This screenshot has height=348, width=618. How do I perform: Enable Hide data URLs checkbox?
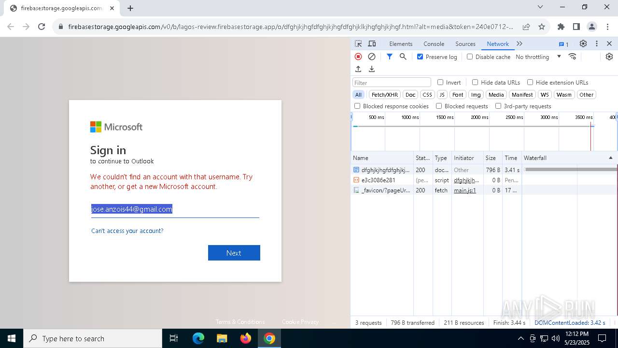475,82
